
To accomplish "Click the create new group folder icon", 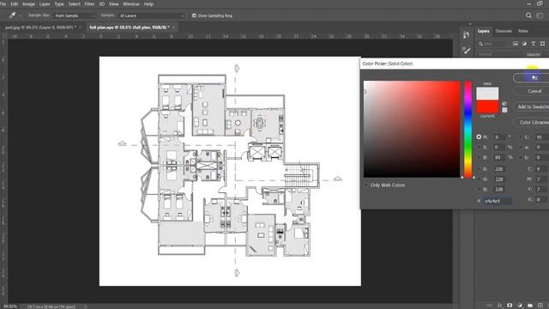I will [530, 306].
